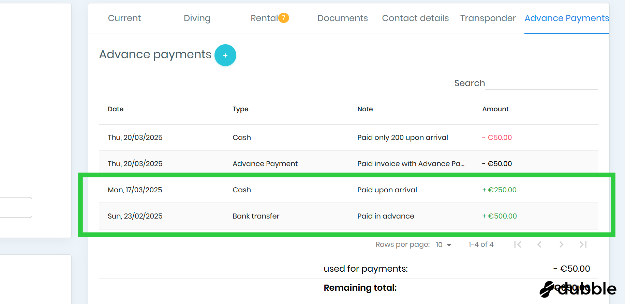
Task: Click the orange Rental badge showing 7
Action: click(283, 18)
